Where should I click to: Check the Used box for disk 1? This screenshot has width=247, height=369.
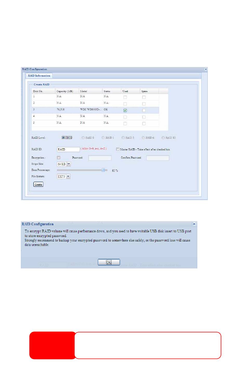[125, 97]
